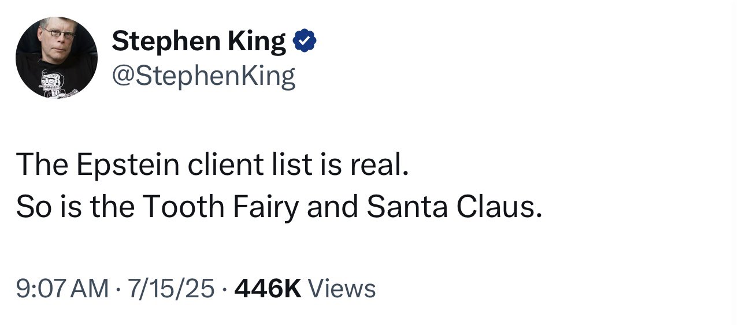This screenshot has width=742, height=325.
Task: Click the words "Santa Claus" in the tweet
Action: coord(454,207)
